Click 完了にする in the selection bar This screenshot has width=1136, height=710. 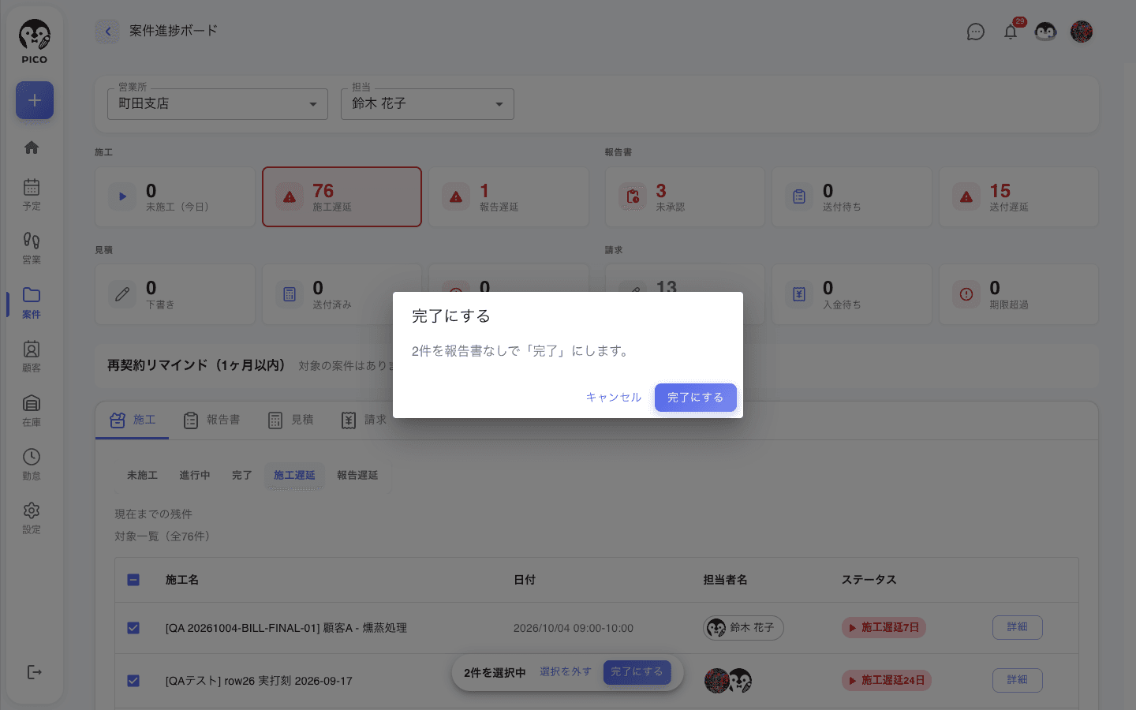(637, 672)
